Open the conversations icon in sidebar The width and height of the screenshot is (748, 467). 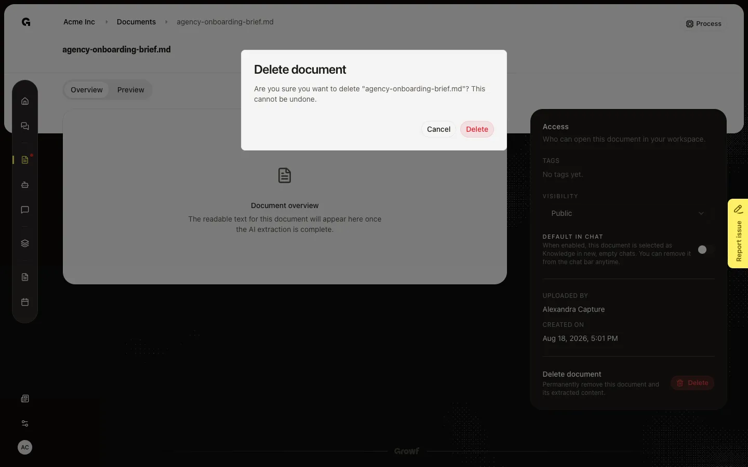25,126
